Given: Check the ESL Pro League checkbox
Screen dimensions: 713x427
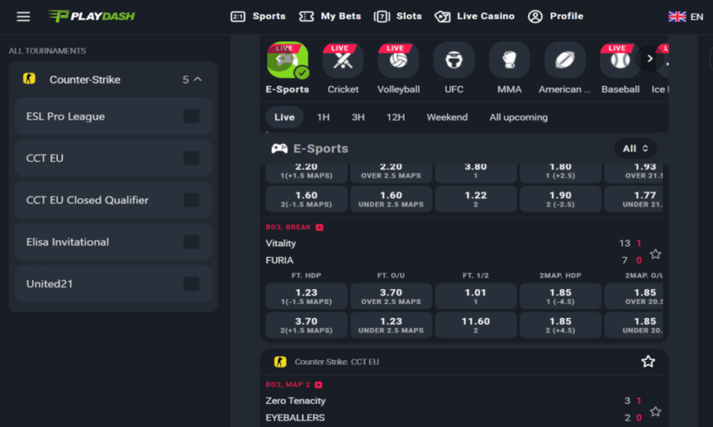Looking at the screenshot, I should (x=191, y=116).
